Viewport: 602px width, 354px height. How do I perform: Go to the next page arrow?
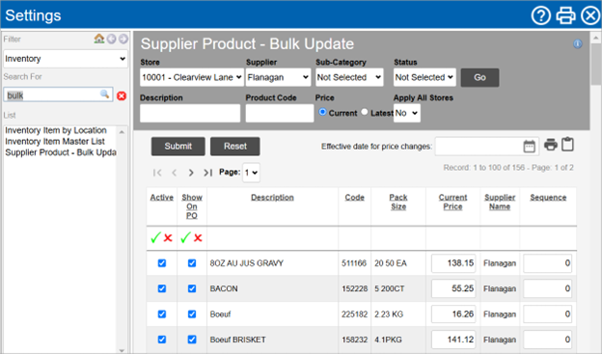191,173
